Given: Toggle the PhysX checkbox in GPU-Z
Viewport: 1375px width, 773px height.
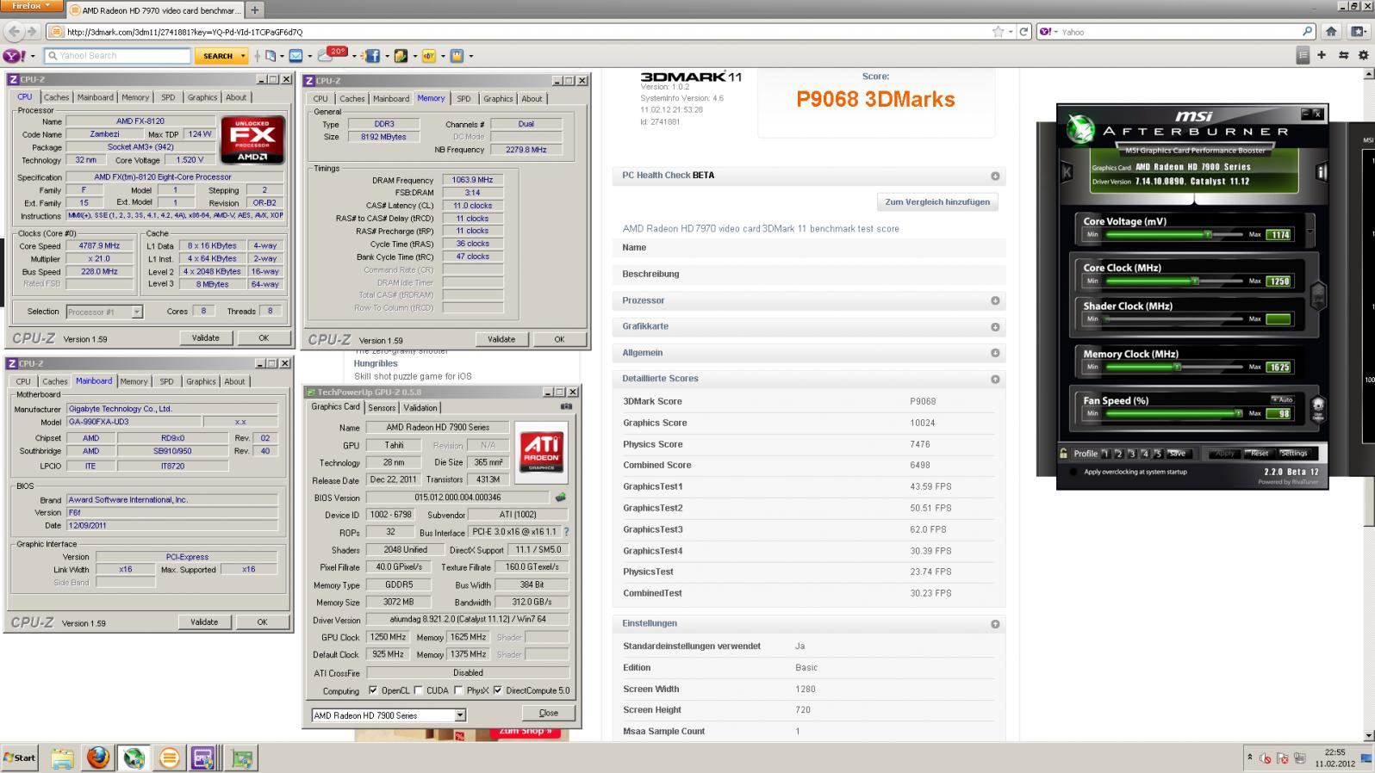Looking at the screenshot, I should click(x=458, y=690).
